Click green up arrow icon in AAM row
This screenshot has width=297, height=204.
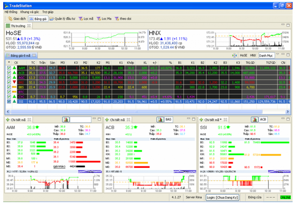(14, 68)
